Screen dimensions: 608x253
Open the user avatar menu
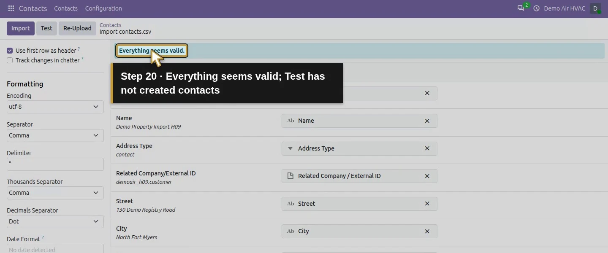[x=595, y=8]
